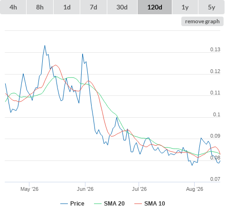Click the May '26 axis label
The height and width of the screenshot is (216, 225).
click(x=29, y=189)
